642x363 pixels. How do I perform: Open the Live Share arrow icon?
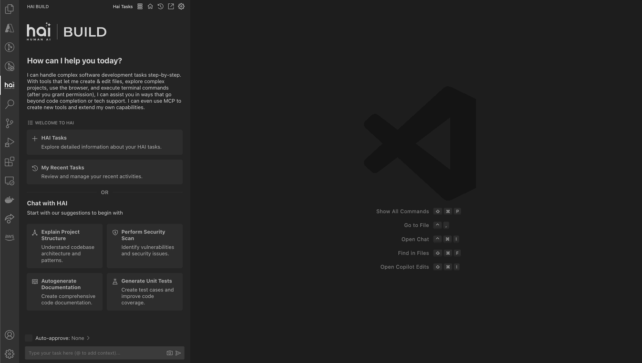[10, 219]
